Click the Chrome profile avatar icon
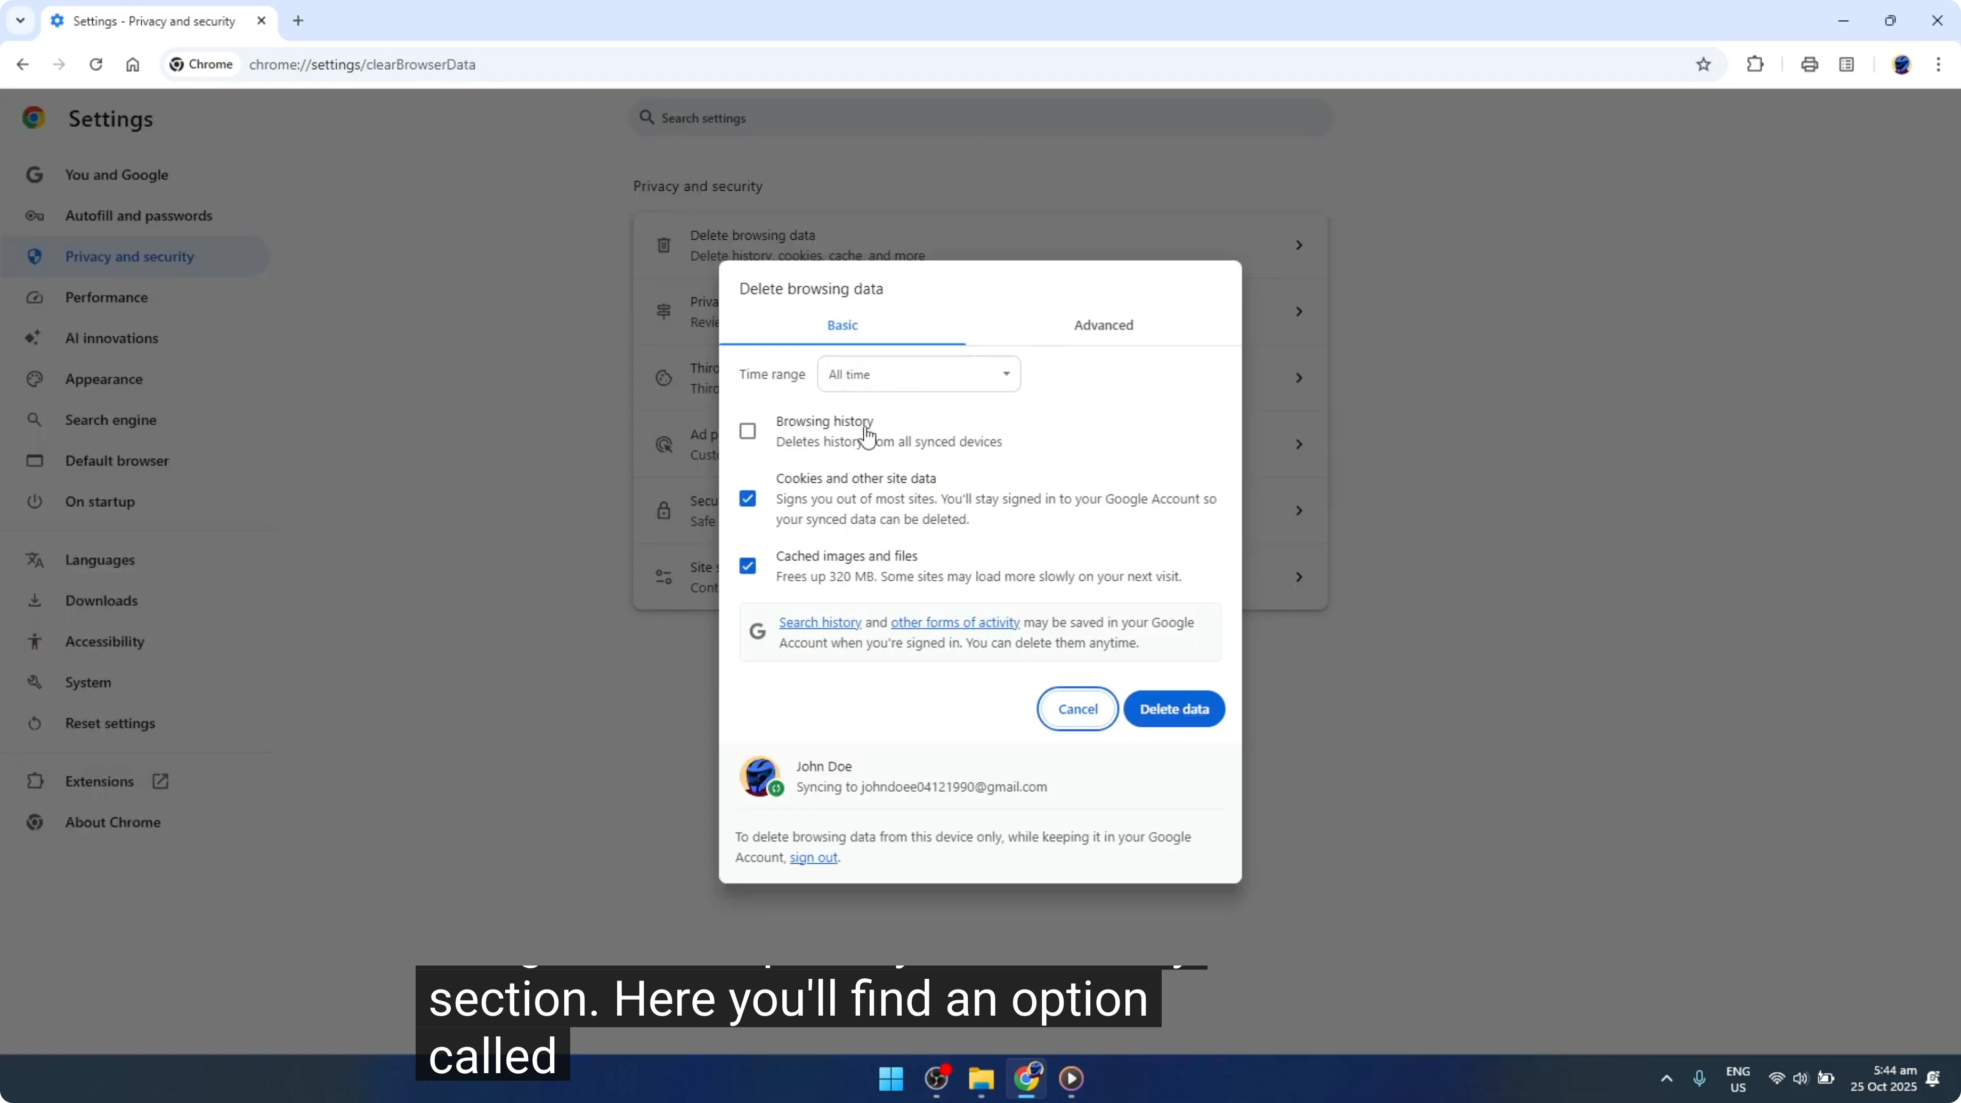 [1903, 64]
